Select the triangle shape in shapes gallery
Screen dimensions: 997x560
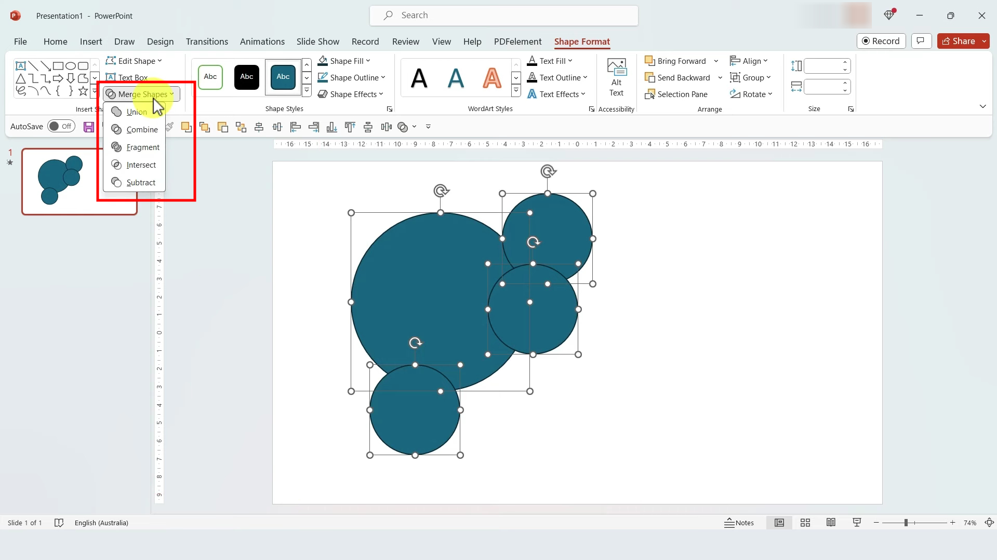click(21, 78)
